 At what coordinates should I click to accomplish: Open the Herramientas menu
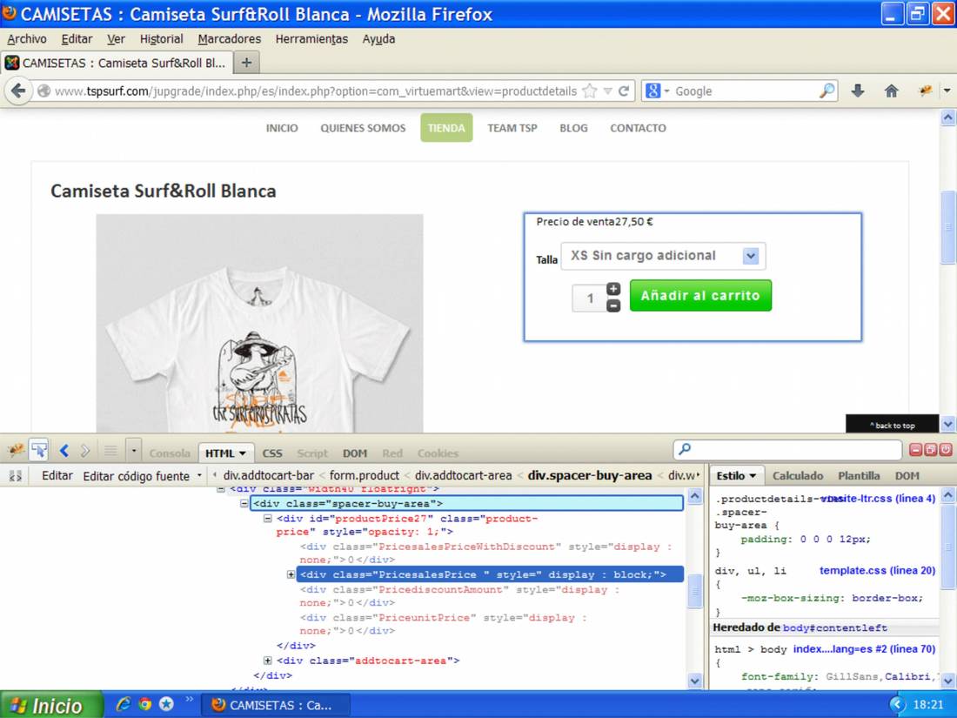311,39
